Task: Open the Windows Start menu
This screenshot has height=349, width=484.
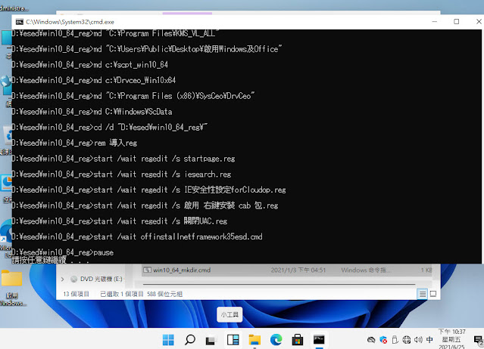Action: coord(168,340)
